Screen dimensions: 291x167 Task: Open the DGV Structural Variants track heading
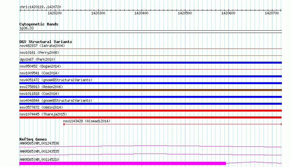[46, 42]
